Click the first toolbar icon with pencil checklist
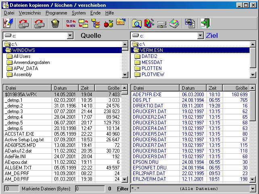This screenshot has width=259, height=194. (8, 24)
